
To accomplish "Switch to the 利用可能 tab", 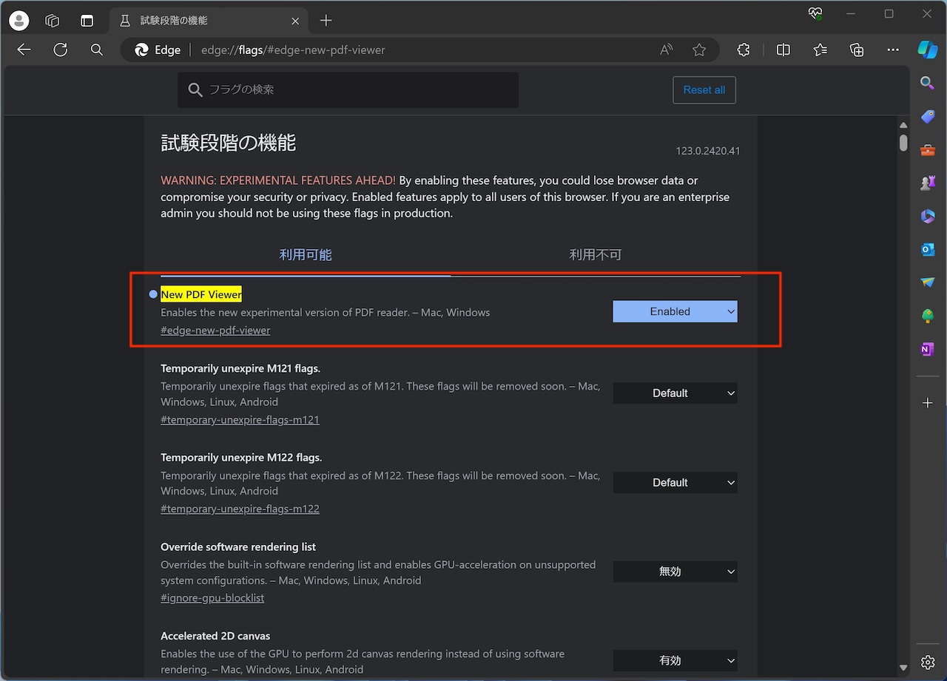I will [306, 255].
